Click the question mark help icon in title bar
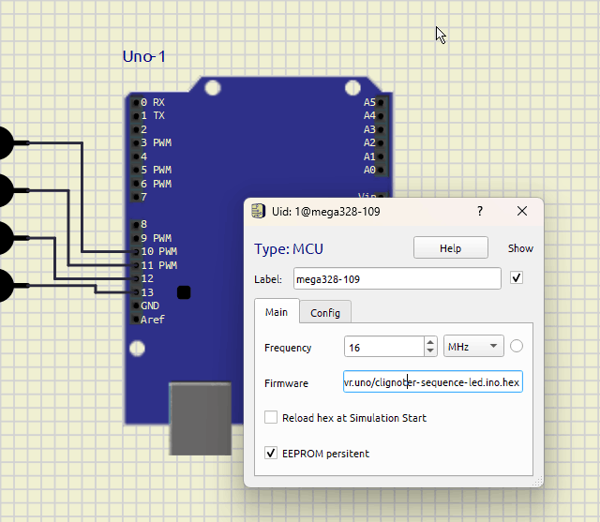The image size is (600, 522). coord(480,211)
